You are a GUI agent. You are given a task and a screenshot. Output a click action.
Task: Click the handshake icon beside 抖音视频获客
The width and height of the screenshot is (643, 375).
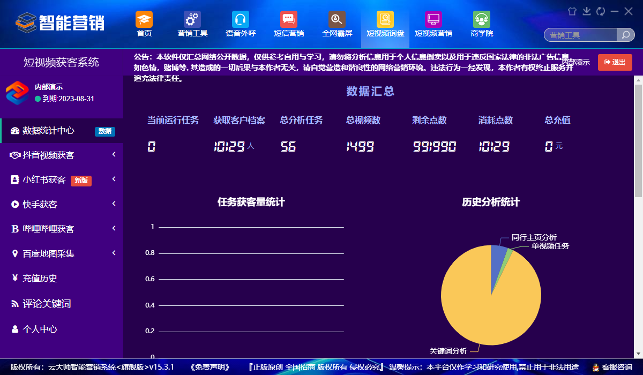[15, 155]
